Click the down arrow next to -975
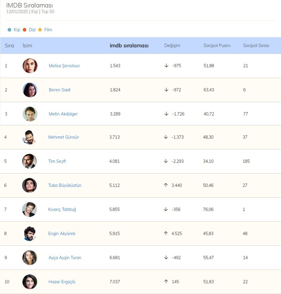 click(x=166, y=65)
